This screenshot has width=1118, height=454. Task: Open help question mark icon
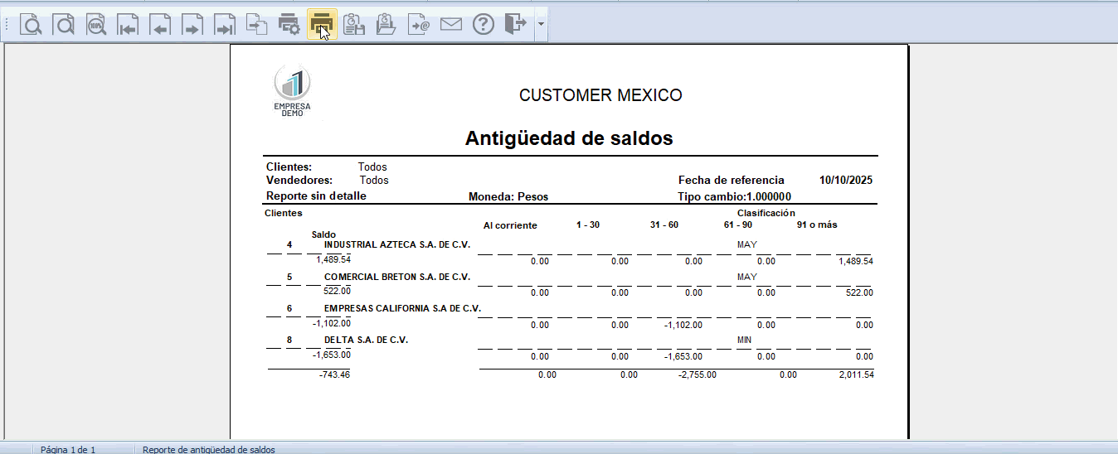click(x=484, y=25)
